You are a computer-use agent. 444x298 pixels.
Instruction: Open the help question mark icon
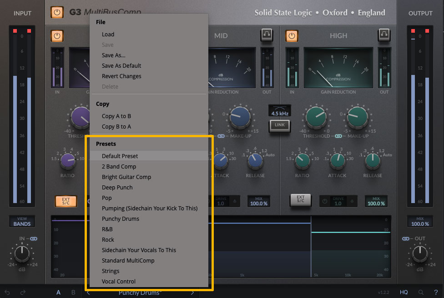tap(436, 293)
